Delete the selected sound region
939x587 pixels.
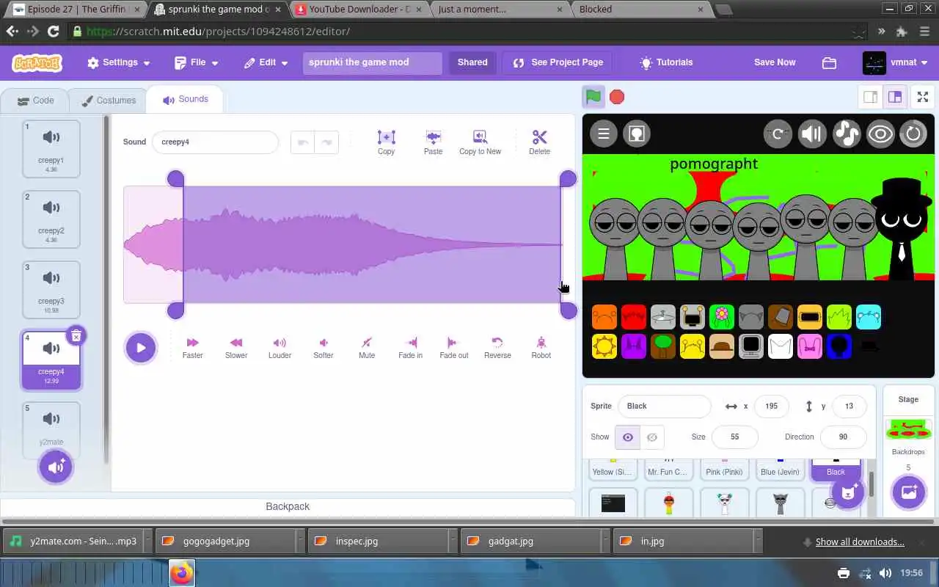click(539, 142)
